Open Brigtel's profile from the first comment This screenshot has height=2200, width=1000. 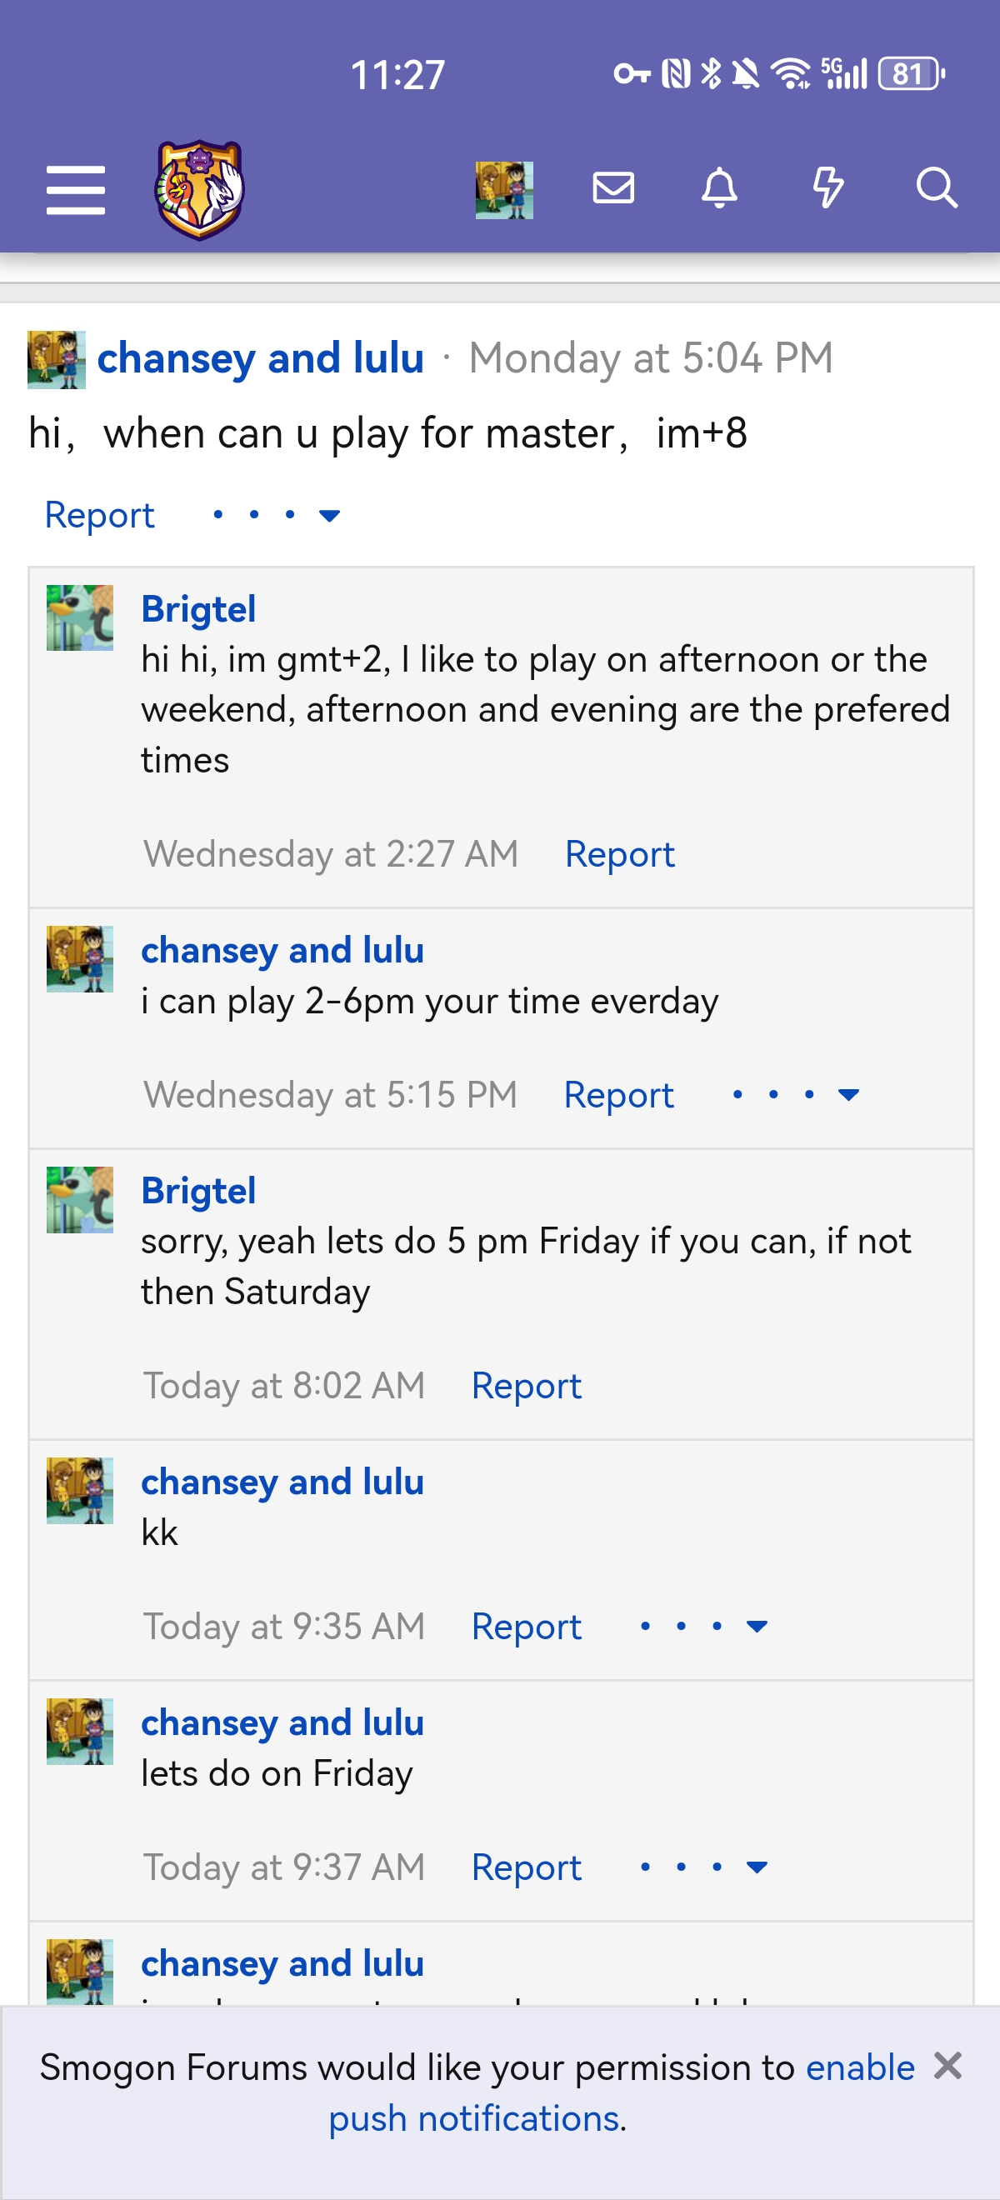click(x=198, y=609)
